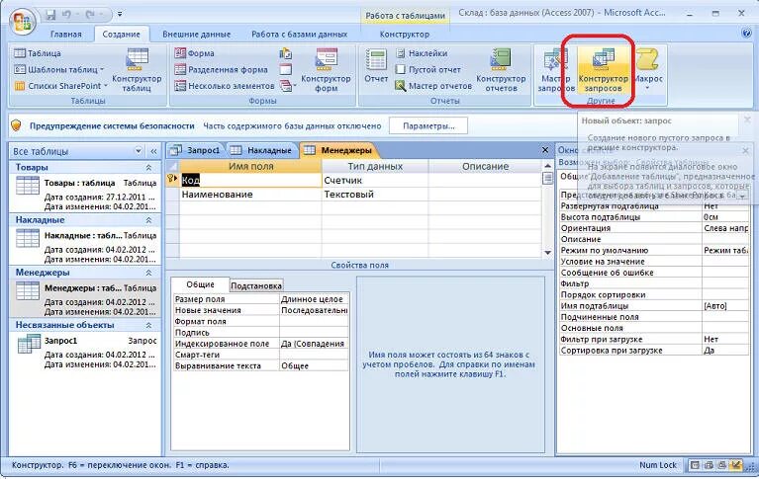Image resolution: width=759 pixels, height=479 pixels.
Task: Open the Подстановка field properties tab
Action: tap(256, 285)
